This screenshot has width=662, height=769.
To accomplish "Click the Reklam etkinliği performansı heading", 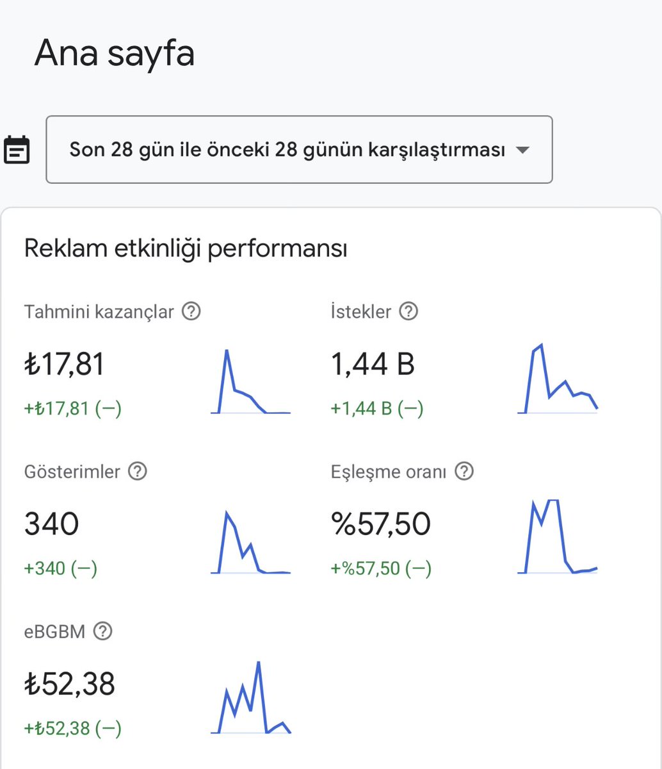I will click(x=186, y=249).
